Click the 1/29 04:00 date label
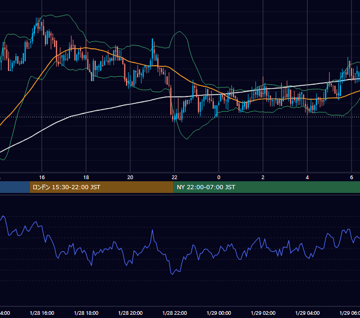This screenshot has width=360, height=318. (308, 313)
